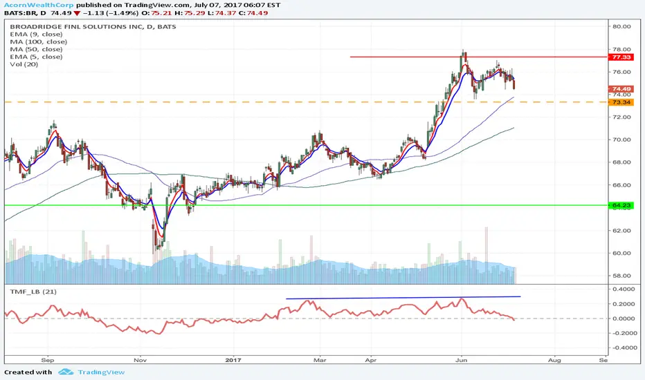Click the EMA (9, close) indicator legend

pyautogui.click(x=36, y=34)
